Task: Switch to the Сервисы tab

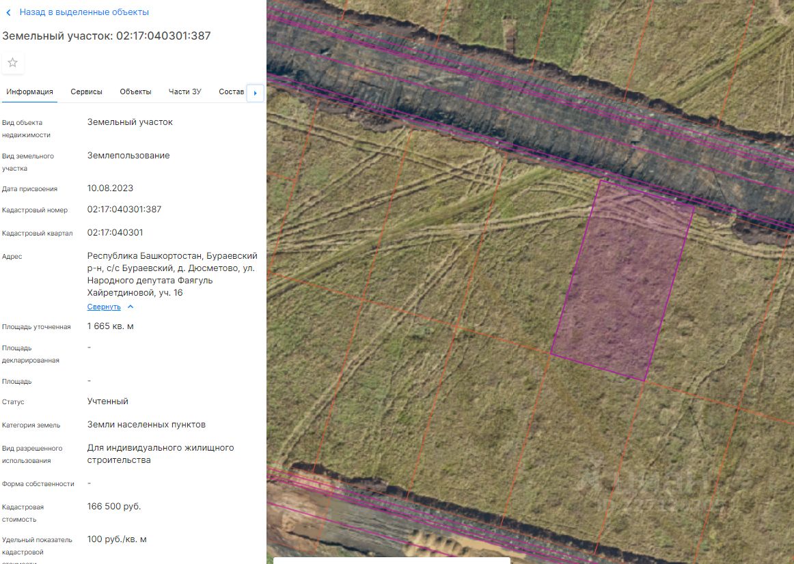Action: (x=87, y=91)
